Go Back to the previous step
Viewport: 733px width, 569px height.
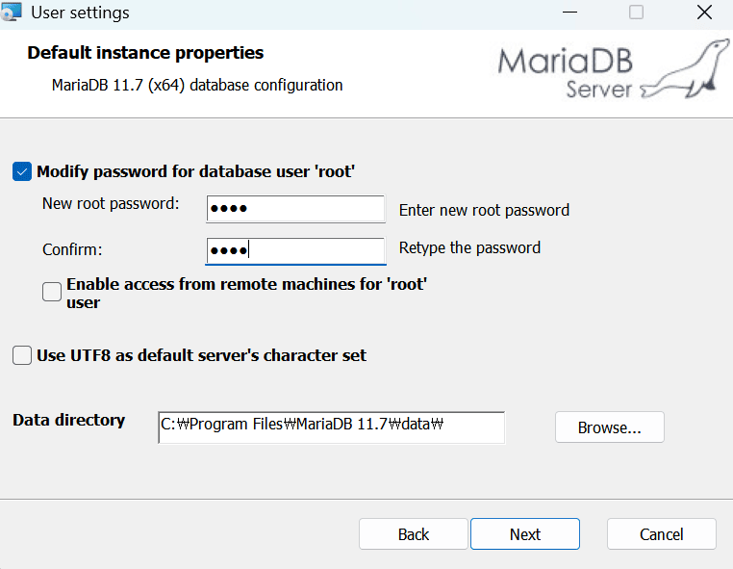[413, 534]
